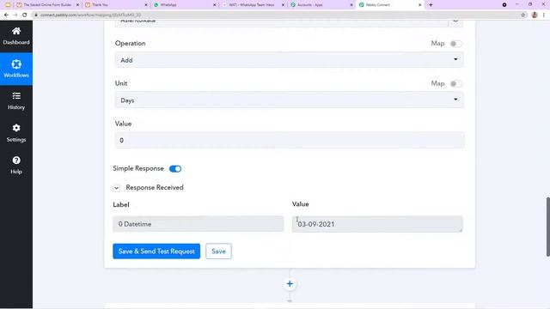The height and width of the screenshot is (309, 550).
Task: Open the Unit dropdown showing Days
Action: (x=289, y=100)
